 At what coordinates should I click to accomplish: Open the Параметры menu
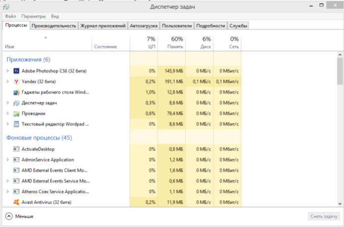coord(33,16)
